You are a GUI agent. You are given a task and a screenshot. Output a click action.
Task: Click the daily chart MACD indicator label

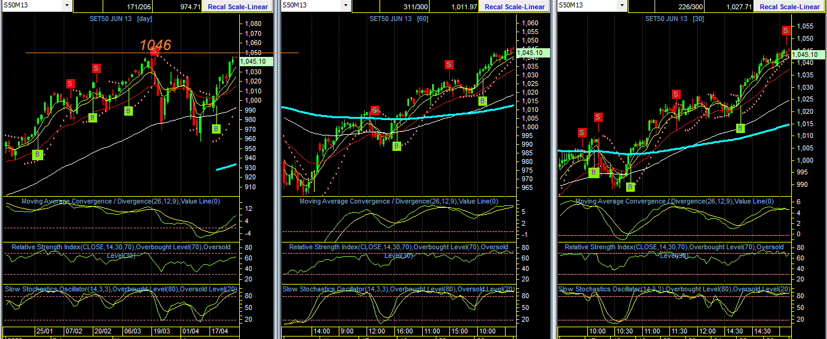coord(120,201)
